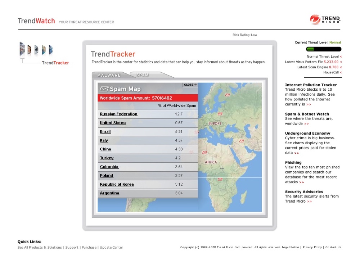Select the portrait thumbnail in the left carousel
The width and height of the screenshot is (360, 262).
pos(29,50)
